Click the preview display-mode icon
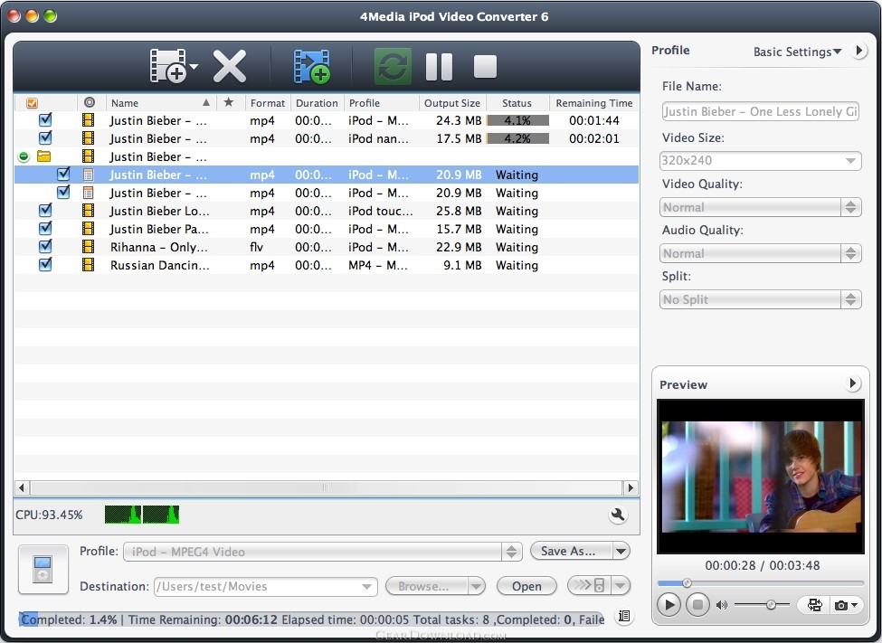This screenshot has height=643, width=882. tap(814, 605)
